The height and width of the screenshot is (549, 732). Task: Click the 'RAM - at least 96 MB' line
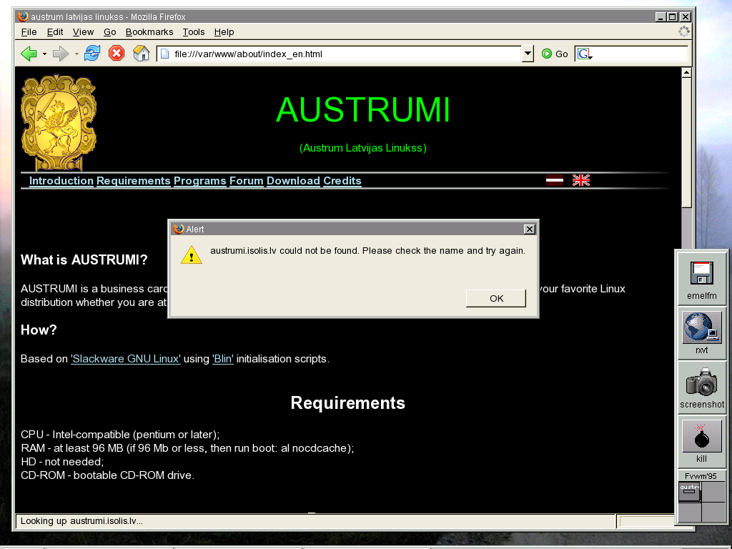click(187, 448)
